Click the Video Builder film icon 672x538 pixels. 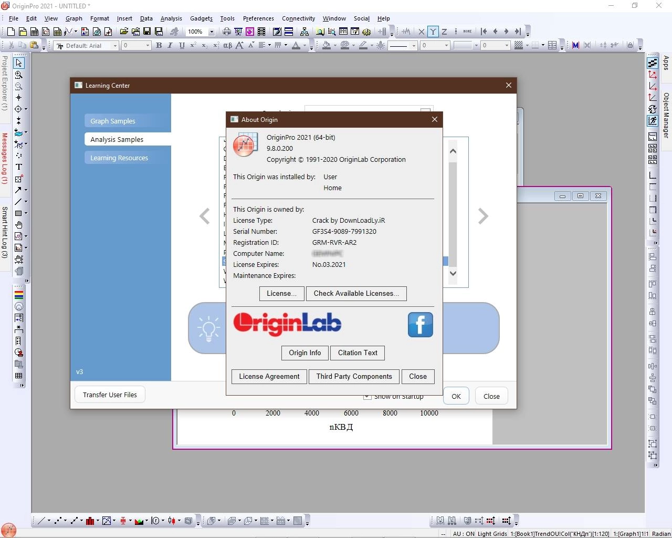pos(261,32)
